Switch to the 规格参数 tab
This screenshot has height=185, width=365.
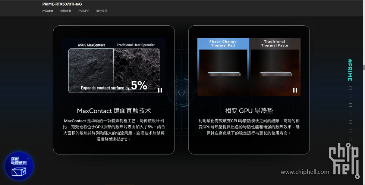pyautogui.click(x=66, y=11)
